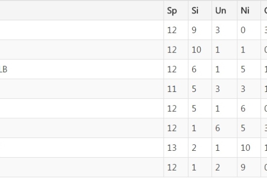This screenshot has width=267, height=178.
Task: Select the row ending in LB
Action: coord(133,69)
